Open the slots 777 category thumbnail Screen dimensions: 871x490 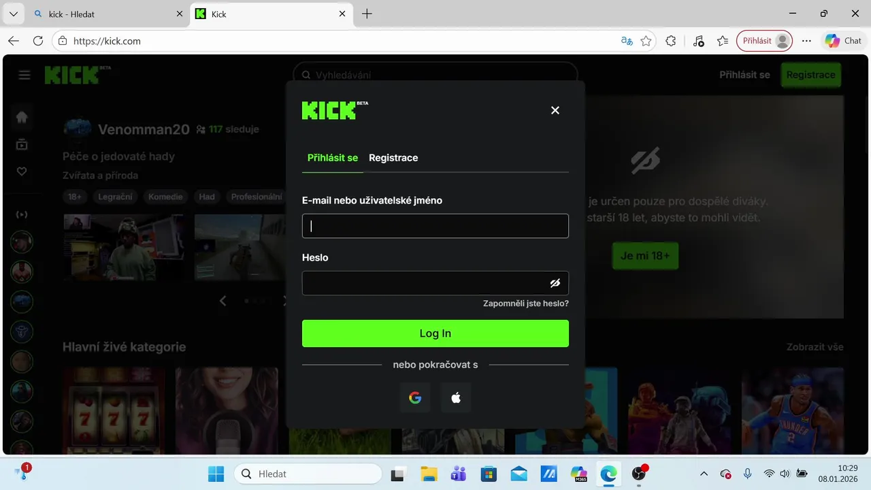tap(114, 410)
